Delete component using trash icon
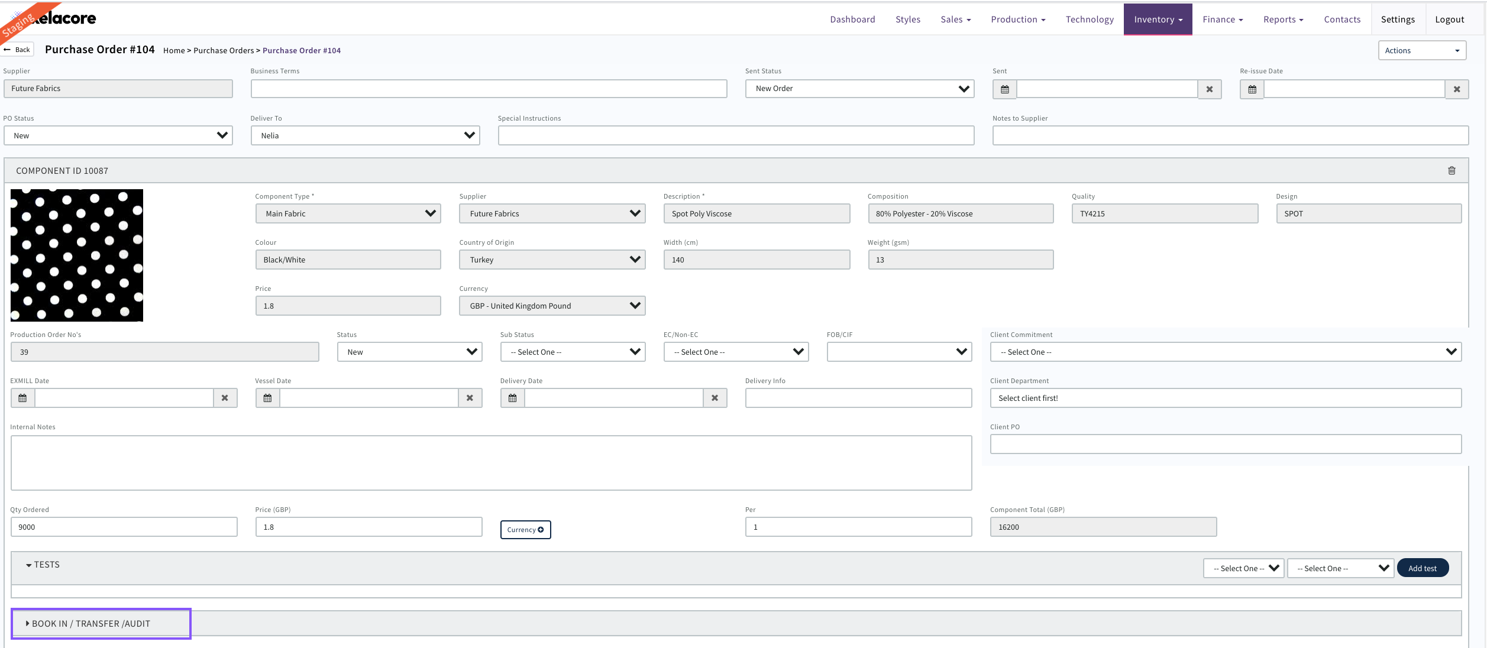Image resolution: width=1487 pixels, height=648 pixels. point(1452,170)
